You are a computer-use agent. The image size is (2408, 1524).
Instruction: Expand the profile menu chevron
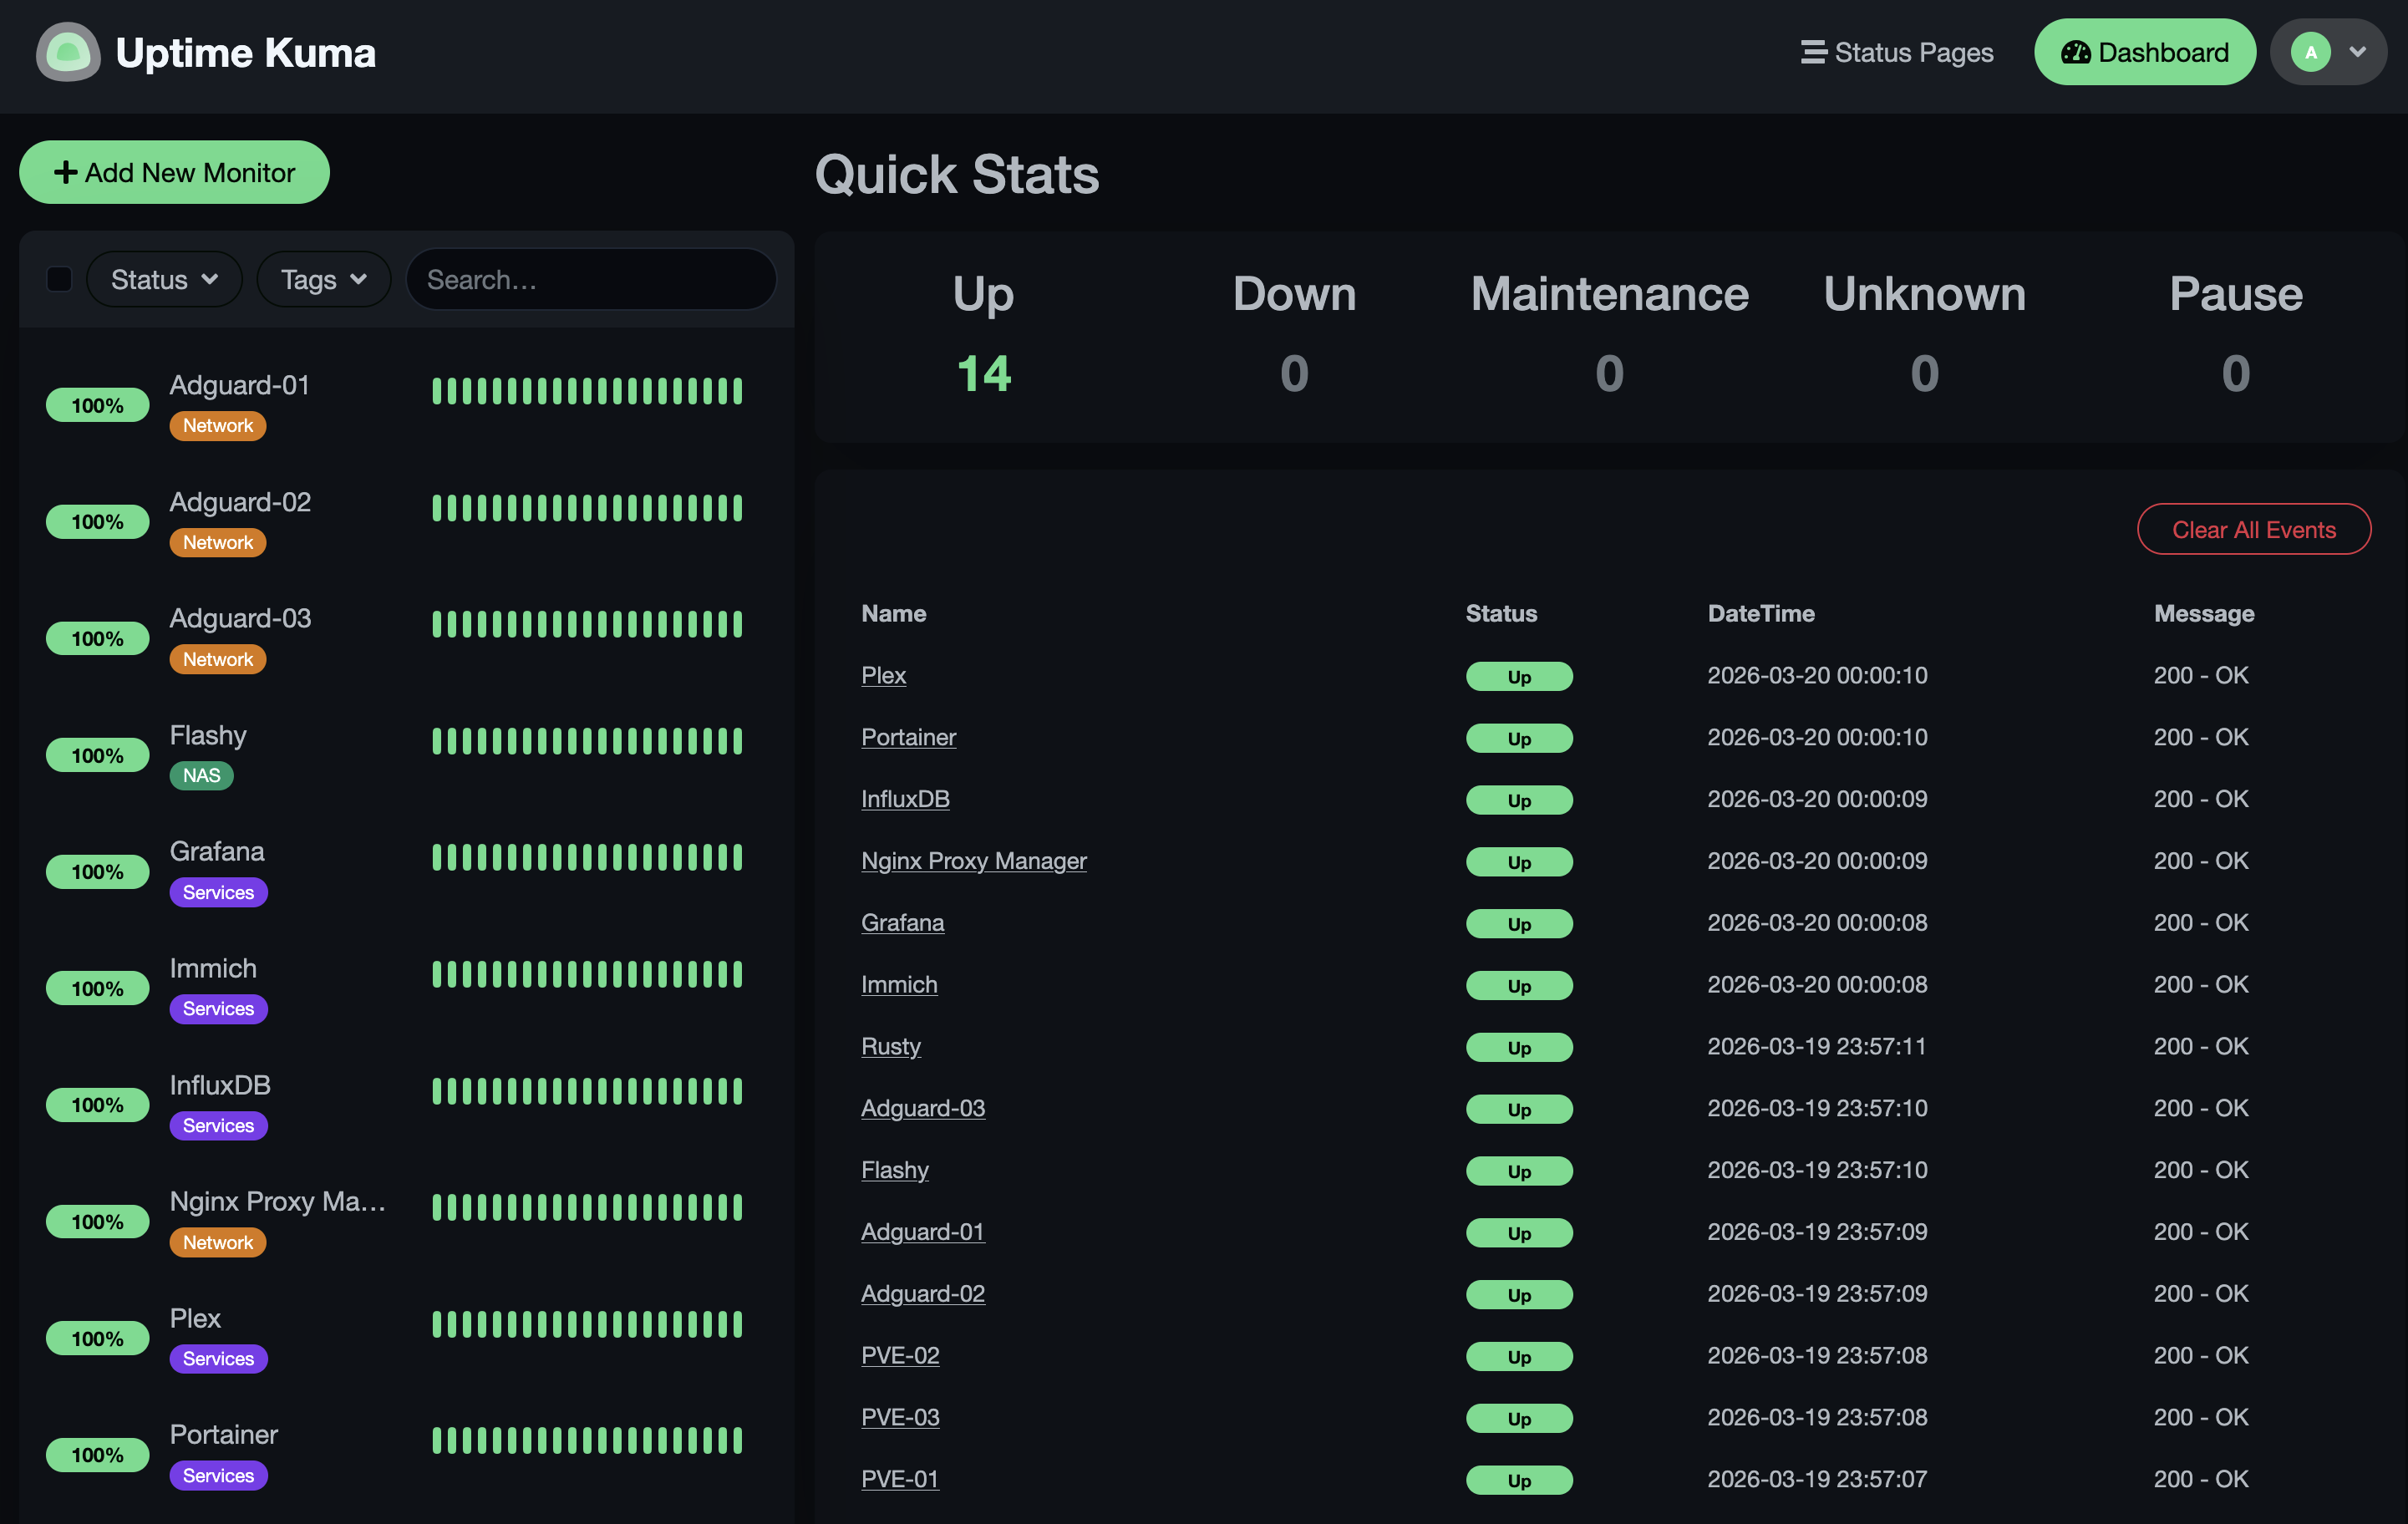pyautogui.click(x=2357, y=52)
